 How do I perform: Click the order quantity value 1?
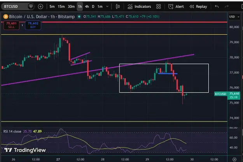[x=22, y=25]
